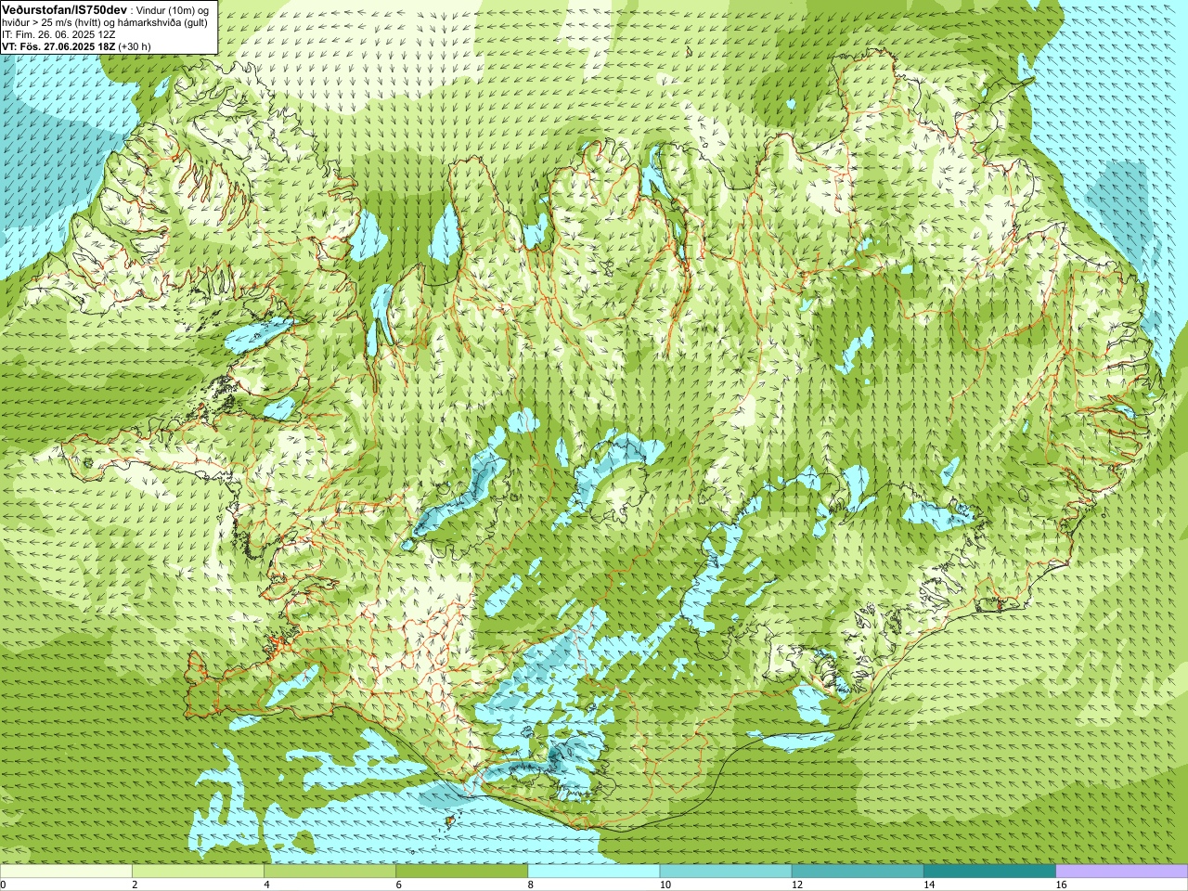This screenshot has width=1188, height=891.
Task: Click the legend label '12'
Action: click(x=797, y=885)
